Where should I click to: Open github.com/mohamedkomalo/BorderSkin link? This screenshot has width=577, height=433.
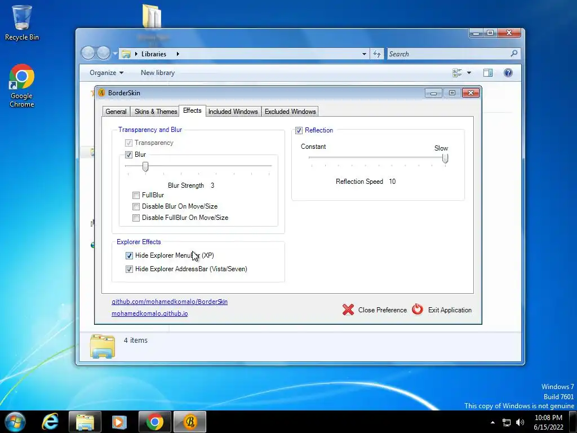click(x=170, y=302)
